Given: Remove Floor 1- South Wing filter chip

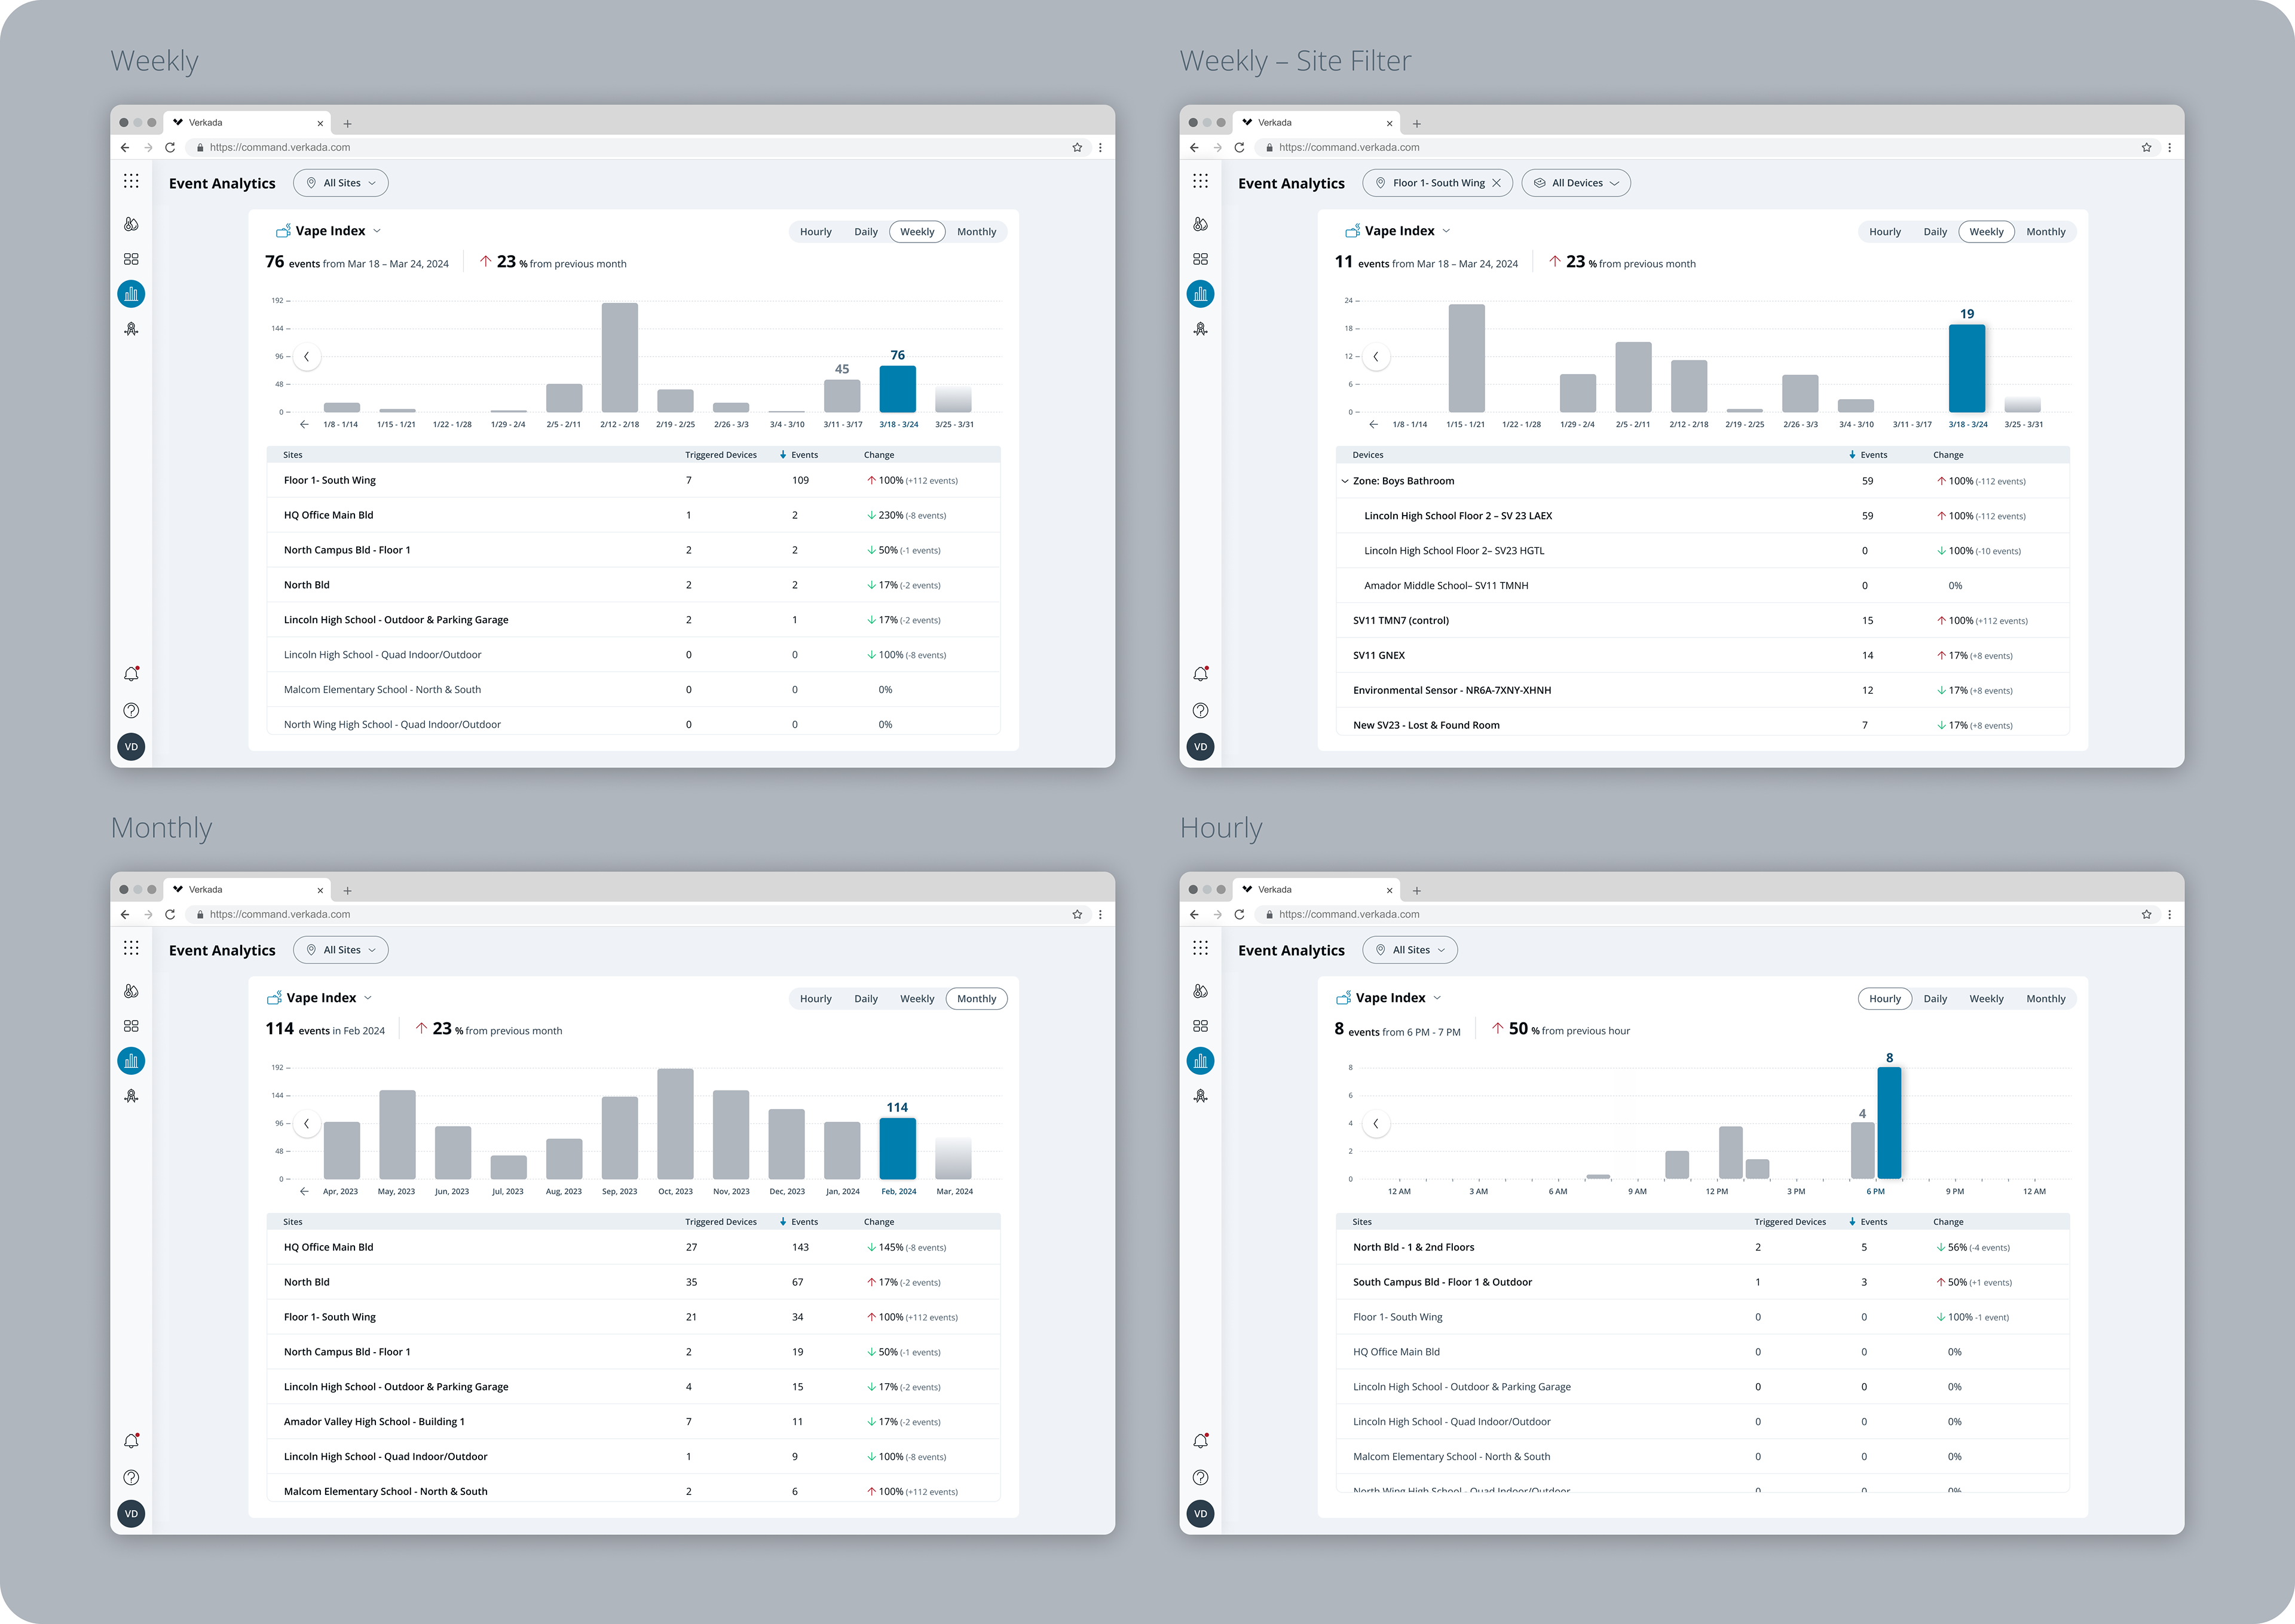Looking at the screenshot, I should (x=1496, y=183).
